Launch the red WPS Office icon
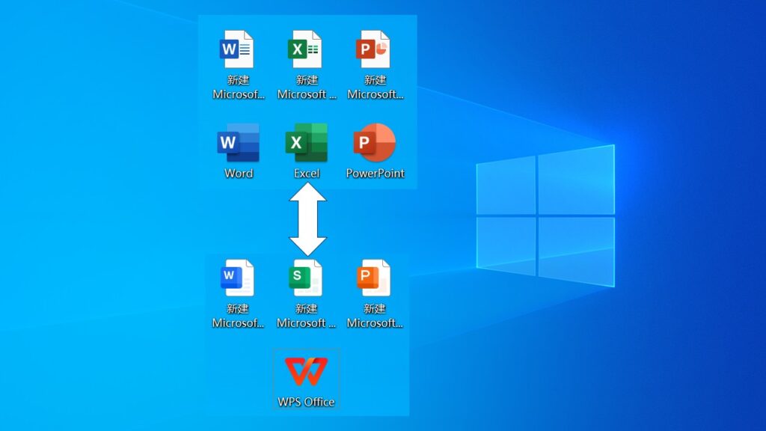Screen dimensions: 766x431 pos(306,372)
